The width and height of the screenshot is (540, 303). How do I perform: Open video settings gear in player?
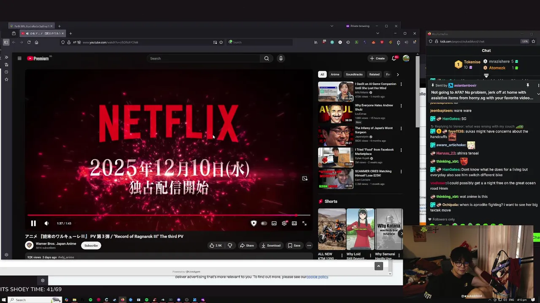click(x=284, y=223)
